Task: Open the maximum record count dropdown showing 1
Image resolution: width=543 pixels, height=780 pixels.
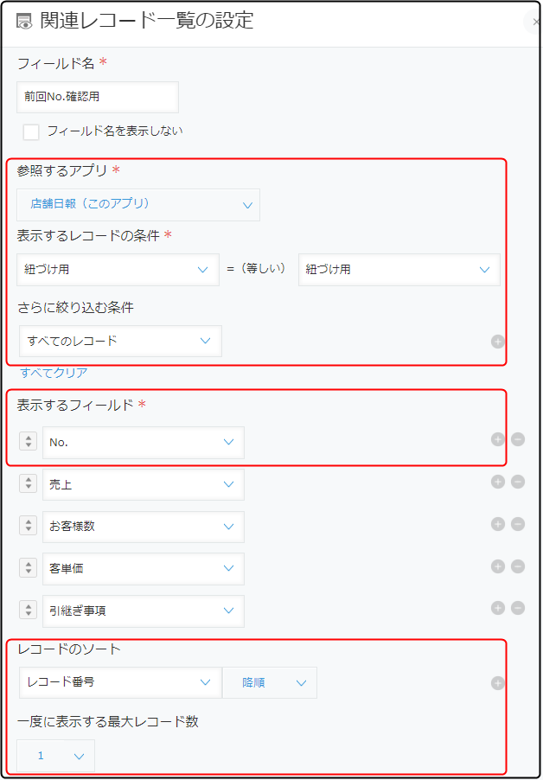Action: (55, 756)
